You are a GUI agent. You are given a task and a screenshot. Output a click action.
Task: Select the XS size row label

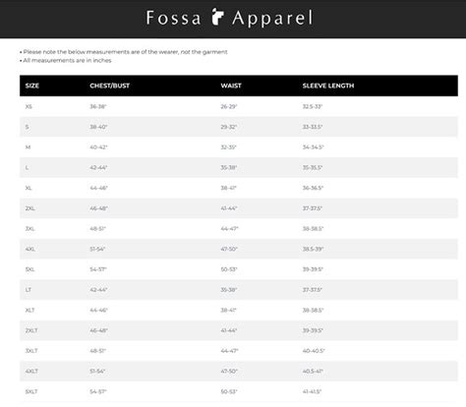click(x=29, y=106)
